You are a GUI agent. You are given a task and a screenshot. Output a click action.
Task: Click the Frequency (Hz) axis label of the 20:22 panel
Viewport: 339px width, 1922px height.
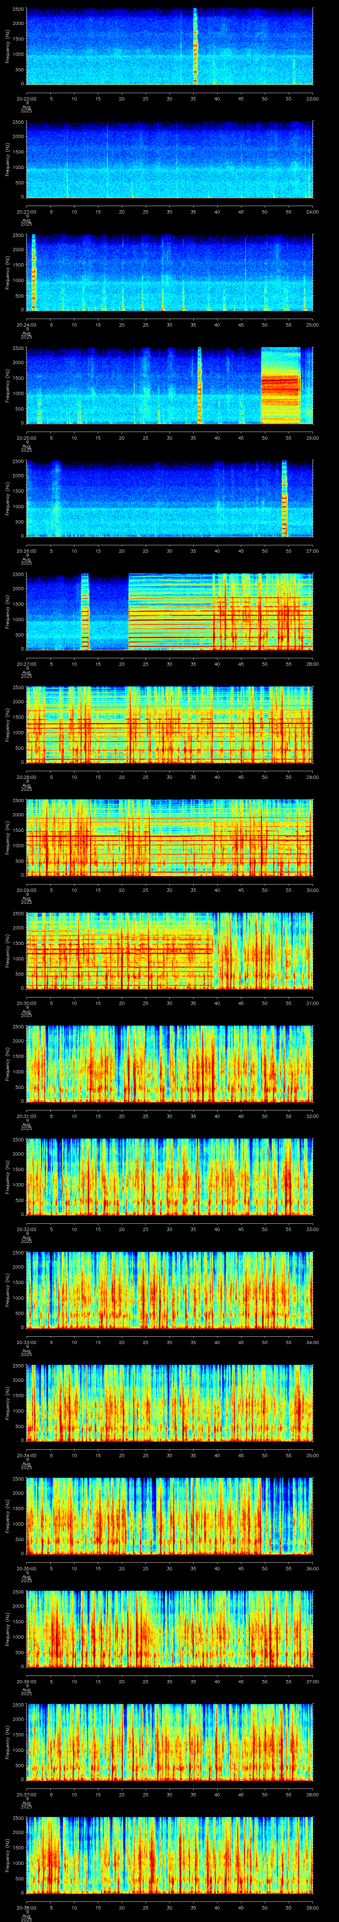[x=8, y=46]
